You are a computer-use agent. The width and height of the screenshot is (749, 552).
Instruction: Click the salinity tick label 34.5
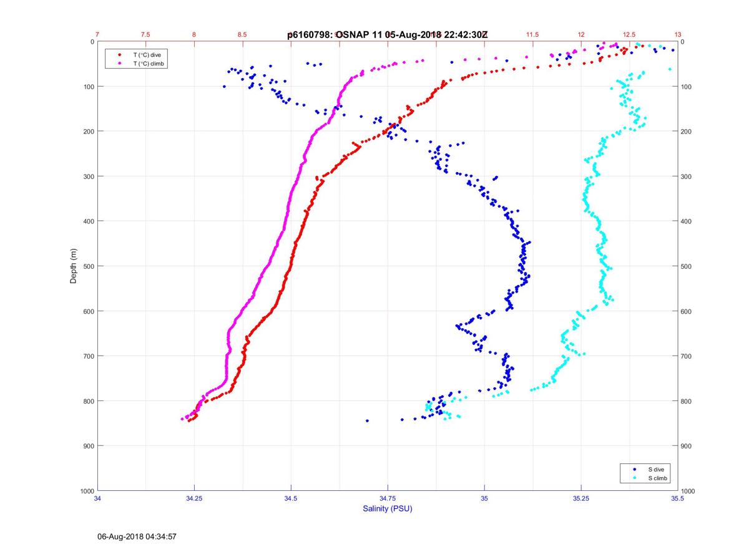tap(291, 498)
